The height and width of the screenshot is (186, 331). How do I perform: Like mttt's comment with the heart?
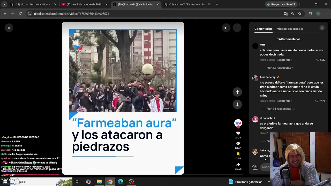(x=318, y=60)
